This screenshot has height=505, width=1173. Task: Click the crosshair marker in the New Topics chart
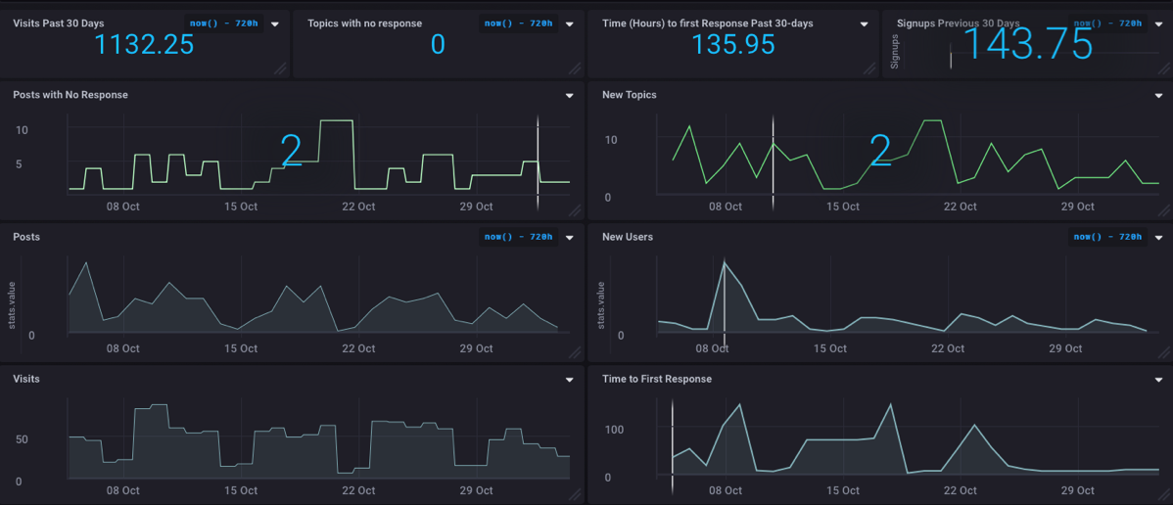pyautogui.click(x=773, y=161)
